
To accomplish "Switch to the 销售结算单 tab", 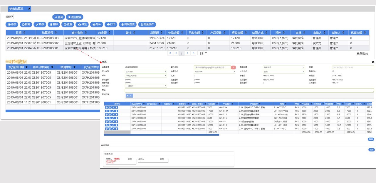I will click(x=17, y=9).
